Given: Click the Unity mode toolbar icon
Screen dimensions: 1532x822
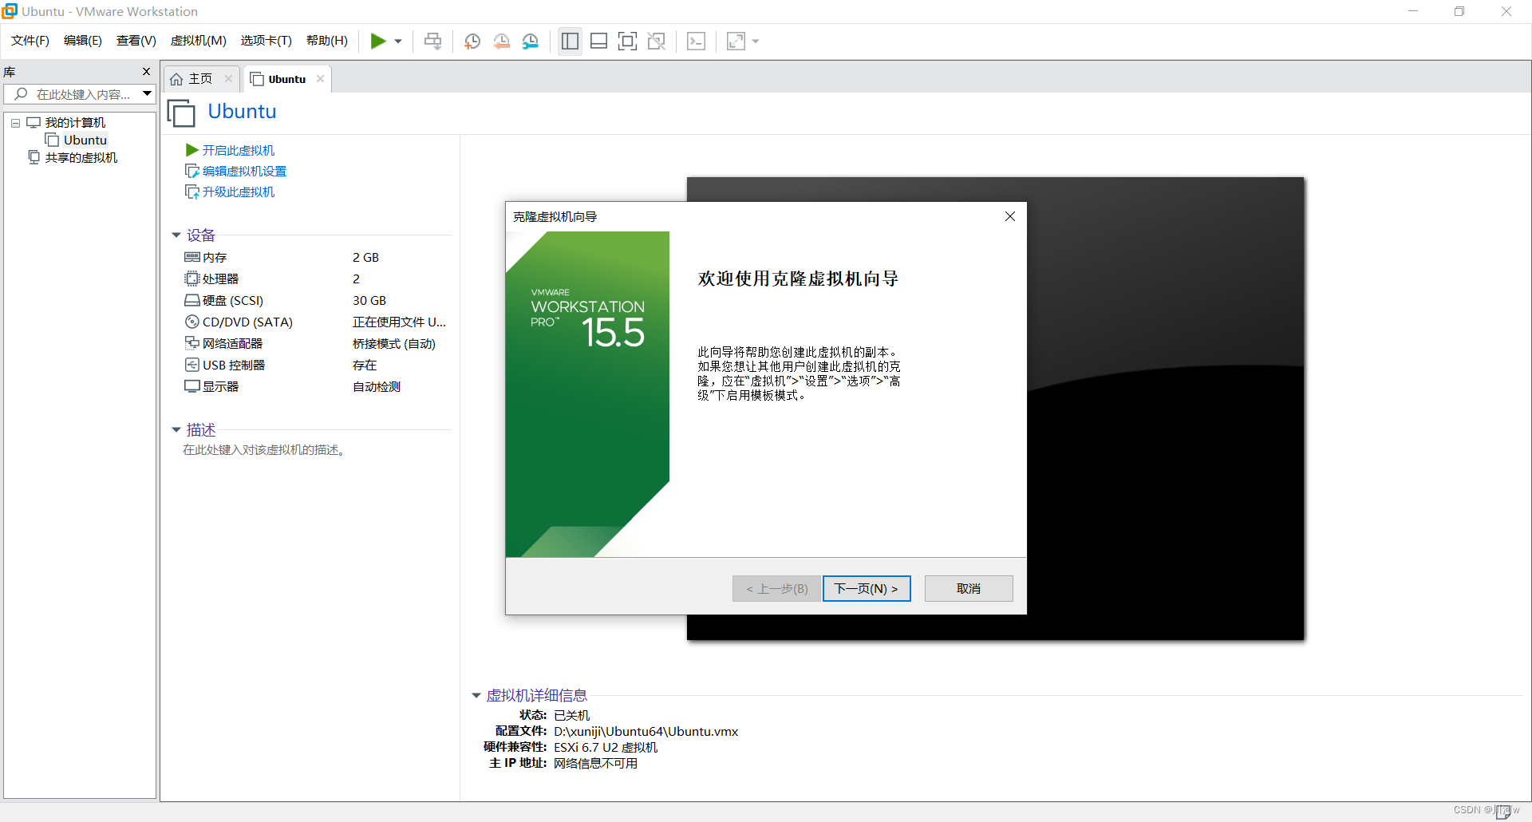Looking at the screenshot, I should pos(656,41).
